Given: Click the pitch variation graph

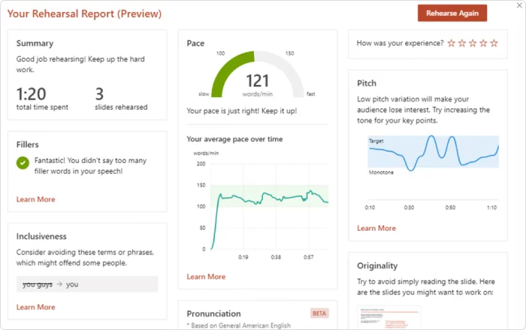Looking at the screenshot, I should 433,154.
